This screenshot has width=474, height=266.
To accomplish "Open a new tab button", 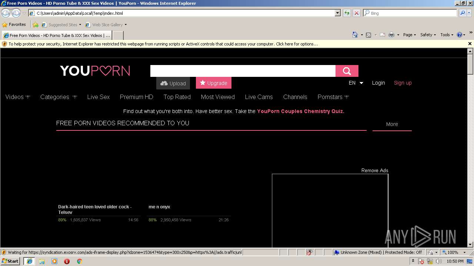I will click(x=118, y=35).
